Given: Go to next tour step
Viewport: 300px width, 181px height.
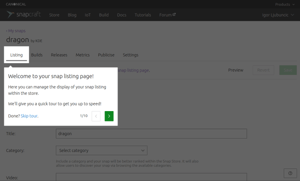Looking at the screenshot, I should [109, 116].
